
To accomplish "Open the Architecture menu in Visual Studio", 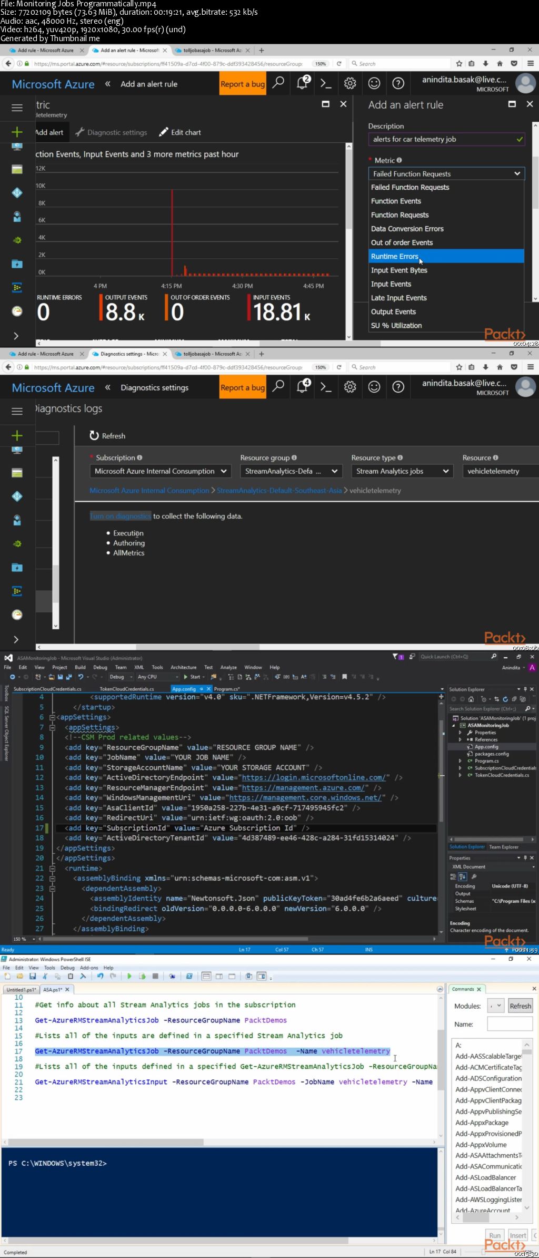I will point(184,667).
